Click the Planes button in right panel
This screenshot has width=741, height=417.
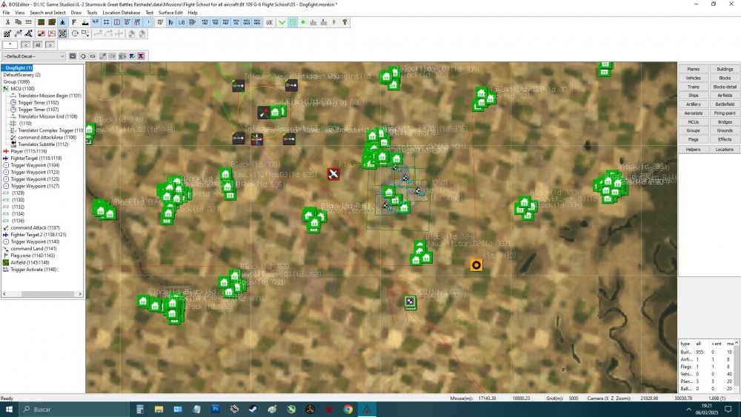pyautogui.click(x=694, y=69)
